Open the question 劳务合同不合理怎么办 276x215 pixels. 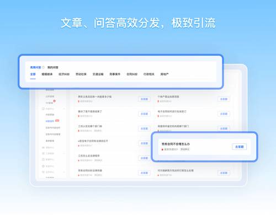[176, 144]
